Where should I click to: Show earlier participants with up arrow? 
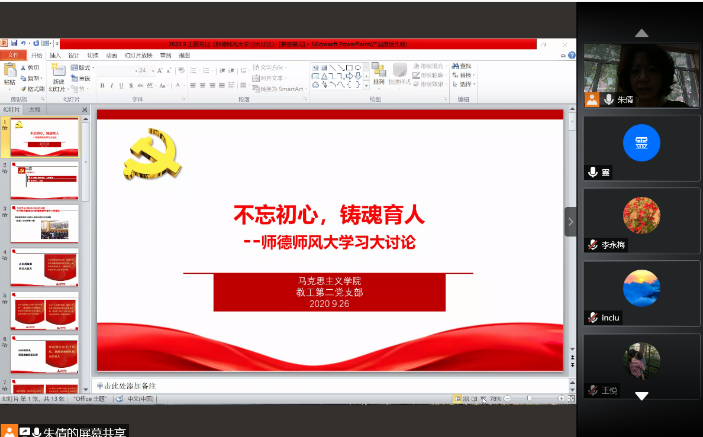point(641,33)
